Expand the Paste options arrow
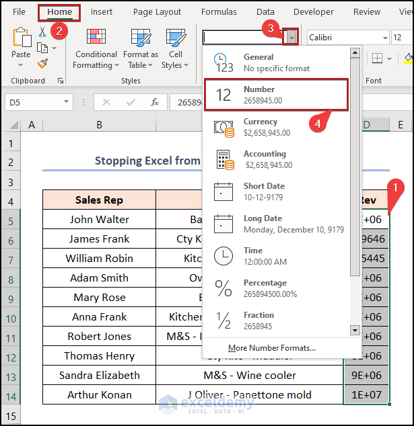Screen dimensions: 414x426 pyautogui.click(x=21, y=65)
